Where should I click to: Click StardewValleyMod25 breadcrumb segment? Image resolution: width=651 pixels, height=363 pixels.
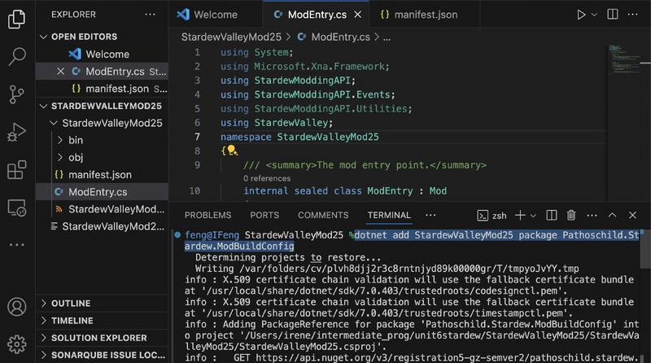coord(231,37)
